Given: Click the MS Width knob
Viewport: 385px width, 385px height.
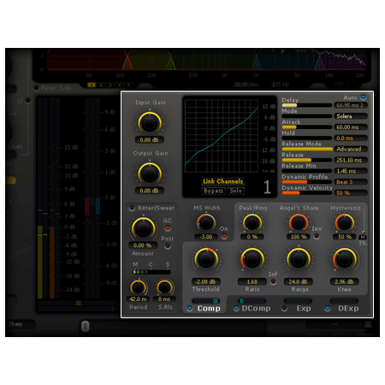Looking at the screenshot, I should tap(206, 222).
